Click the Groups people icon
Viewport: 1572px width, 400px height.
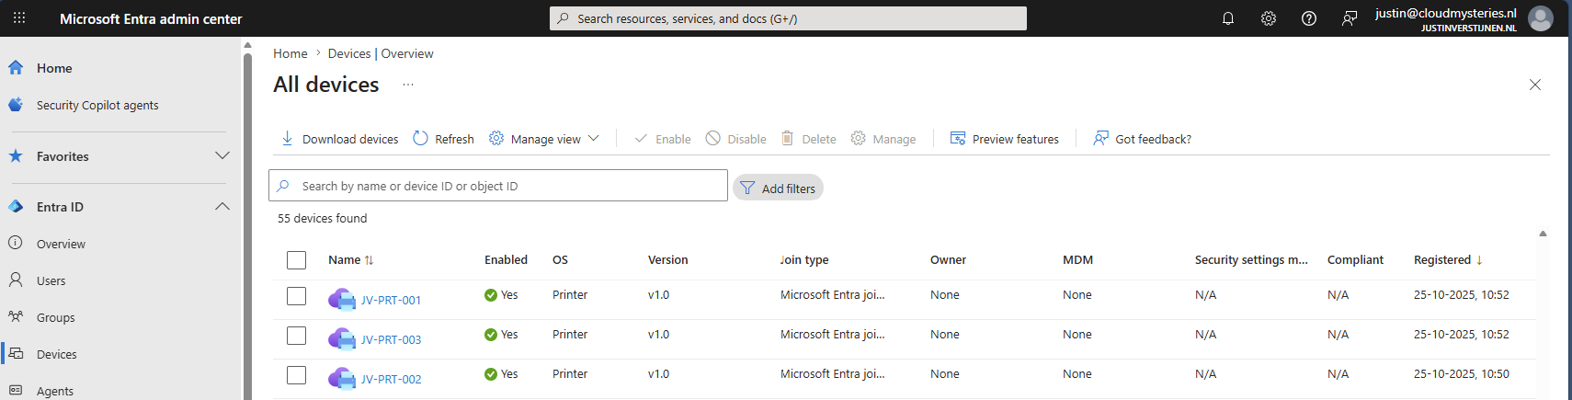(x=16, y=316)
